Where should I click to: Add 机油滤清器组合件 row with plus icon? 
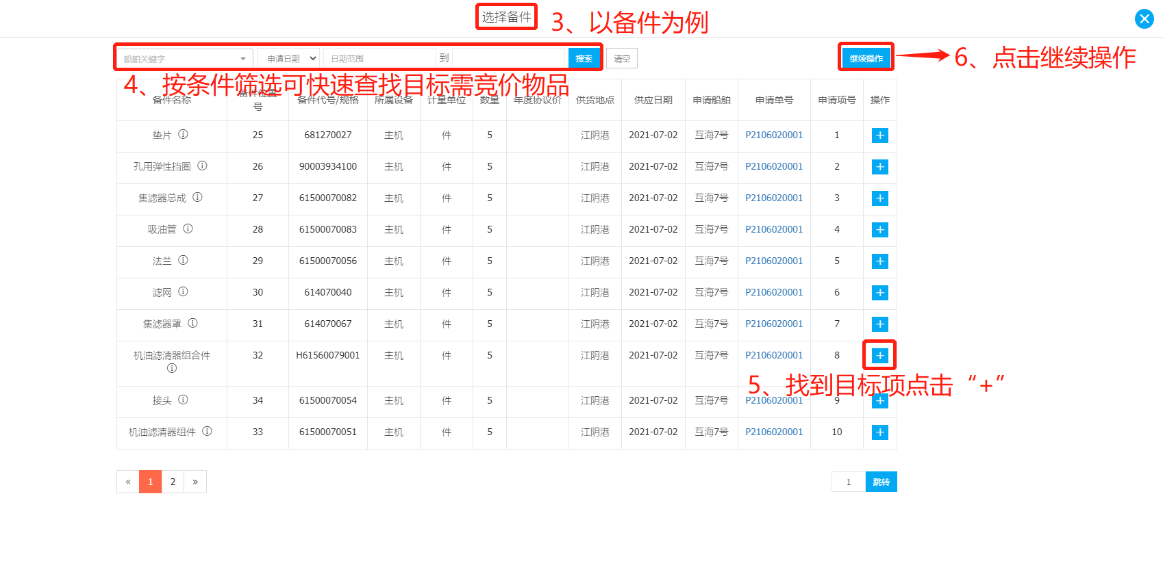pyautogui.click(x=880, y=356)
